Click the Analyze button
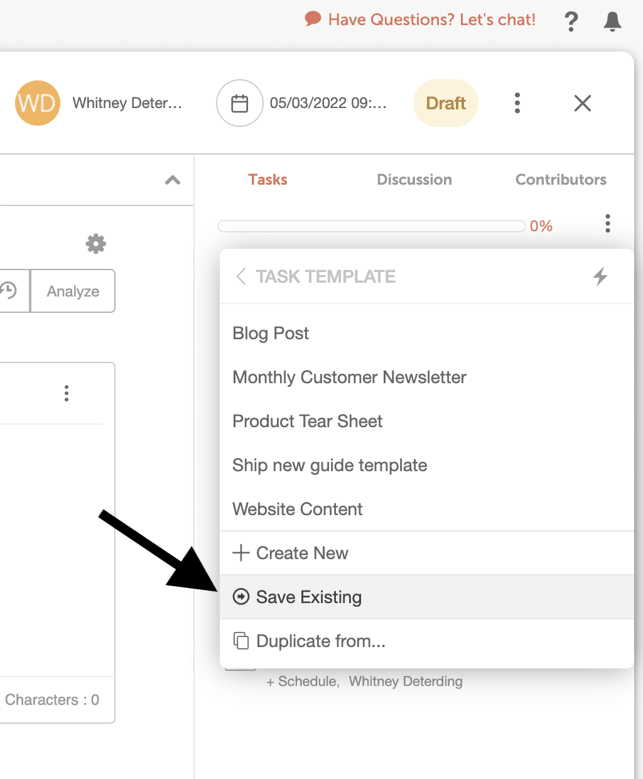This screenshot has height=779, width=643. pos(73,291)
